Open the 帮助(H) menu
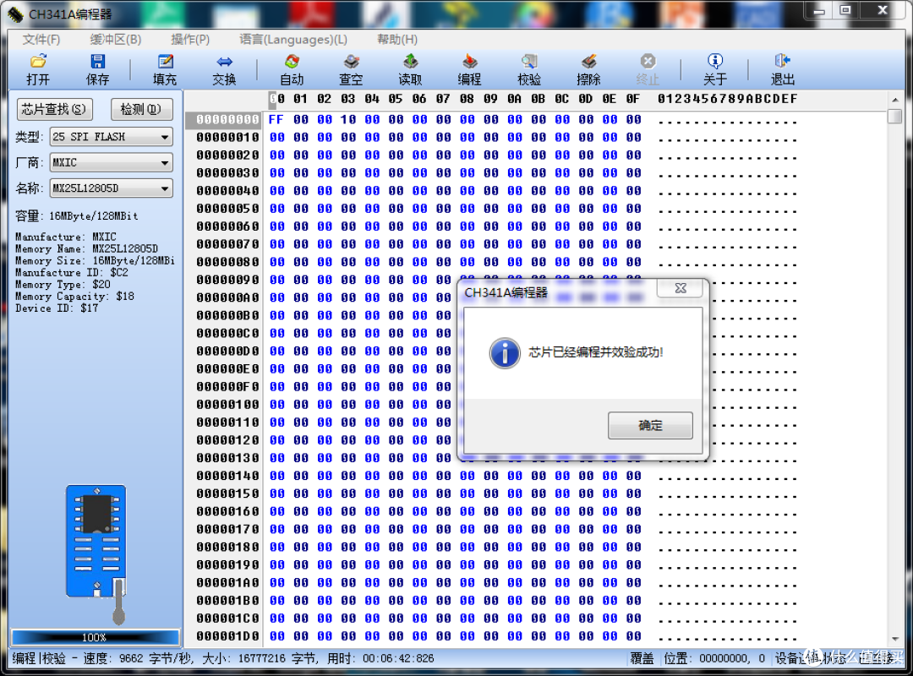Viewport: 913px width, 676px height. tap(397, 40)
